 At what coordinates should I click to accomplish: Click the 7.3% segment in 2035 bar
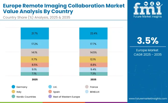pyautogui.click(x=93, y=74)
